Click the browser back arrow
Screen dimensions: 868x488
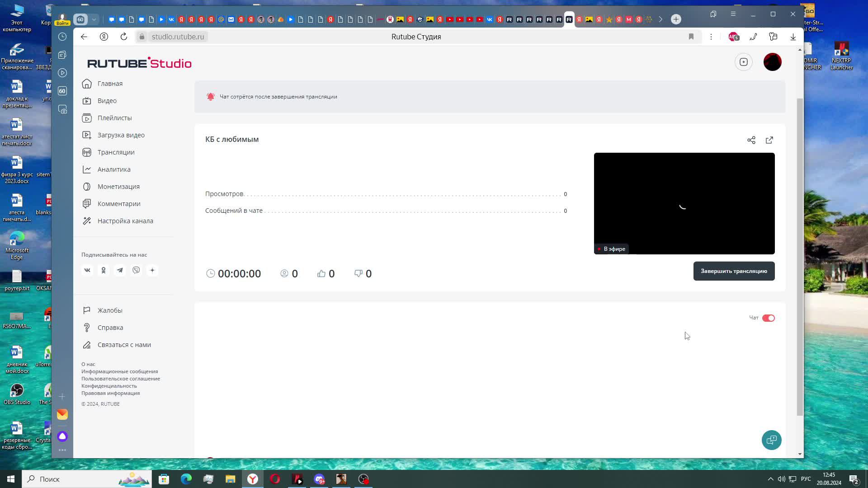click(84, 37)
